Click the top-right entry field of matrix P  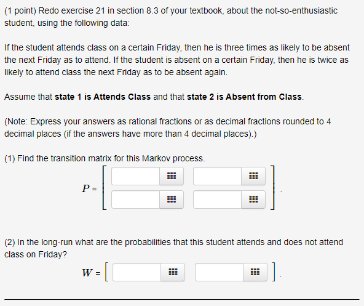pyautogui.click(x=217, y=176)
